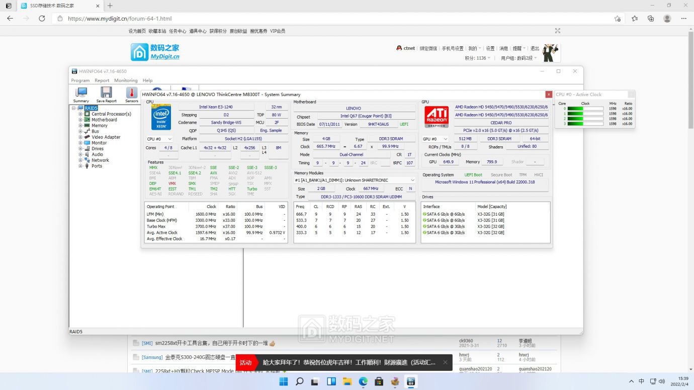The width and height of the screenshot is (694, 390).
Task: Open the Sensors thermometer icon
Action: click(x=132, y=95)
